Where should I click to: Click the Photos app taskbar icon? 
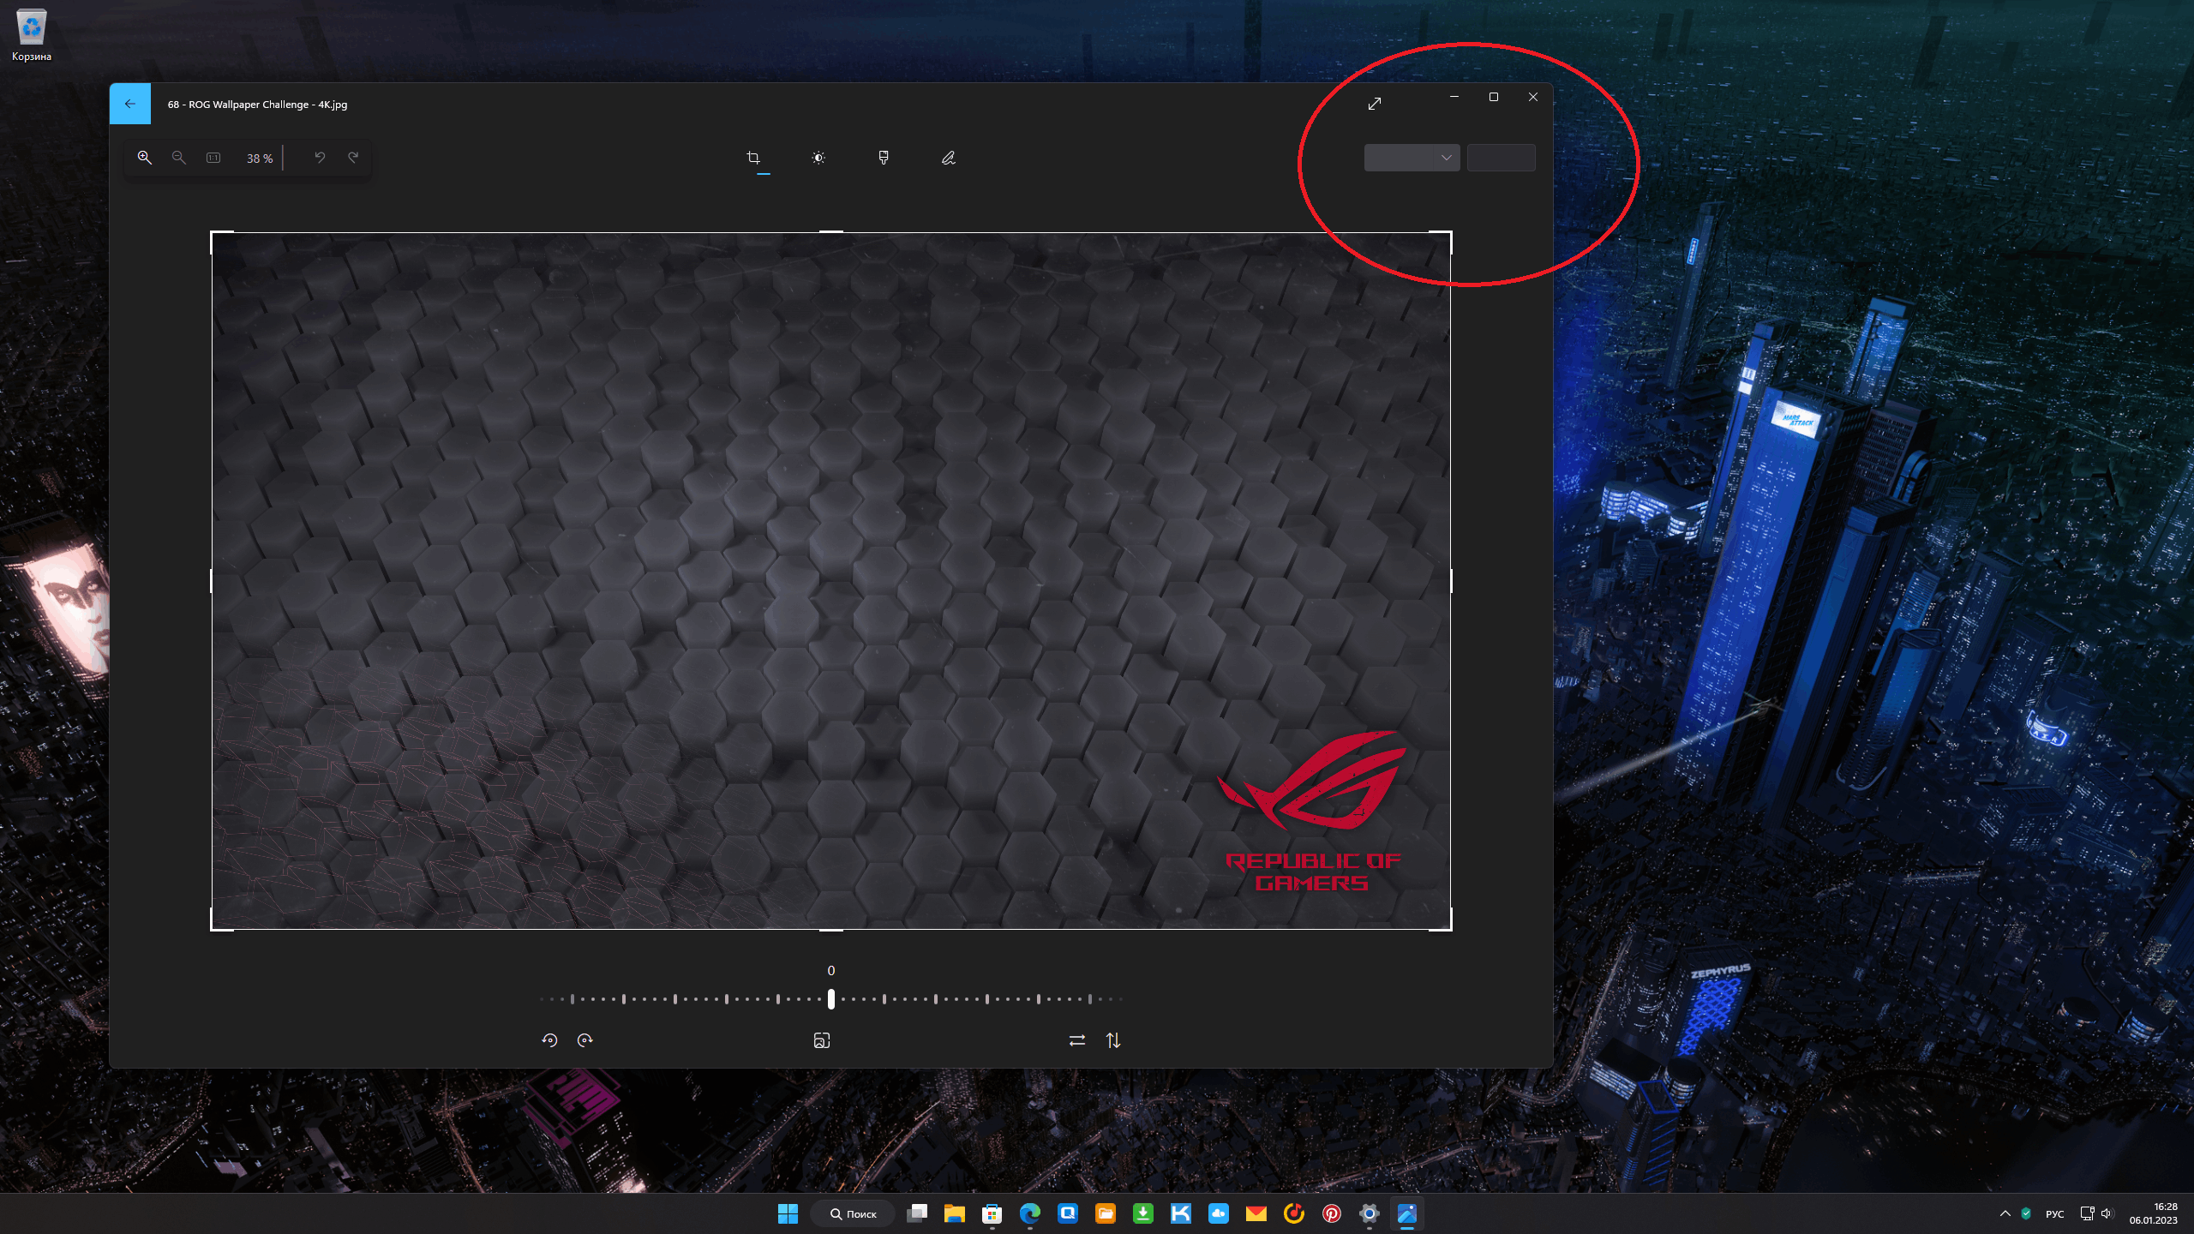(x=1407, y=1213)
